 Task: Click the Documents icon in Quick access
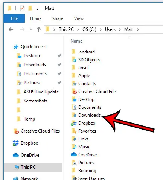(x=19, y=74)
